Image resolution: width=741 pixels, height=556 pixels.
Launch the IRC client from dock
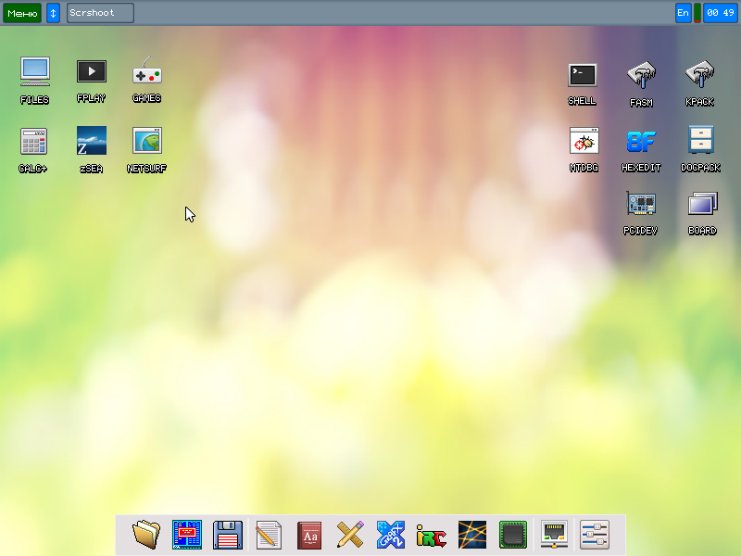(x=432, y=536)
